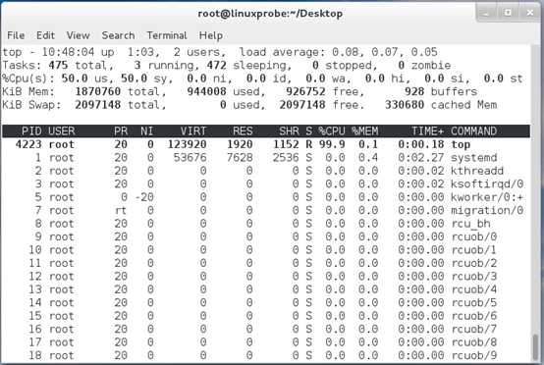
Task: Open the Terminal menu
Action: coord(167,35)
